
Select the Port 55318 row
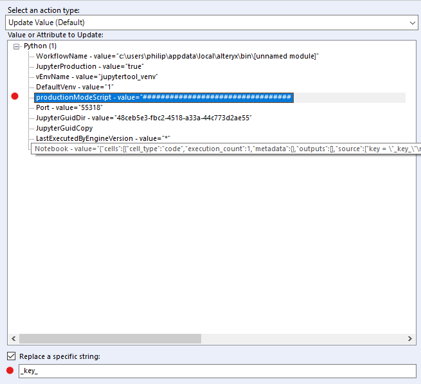coord(69,107)
